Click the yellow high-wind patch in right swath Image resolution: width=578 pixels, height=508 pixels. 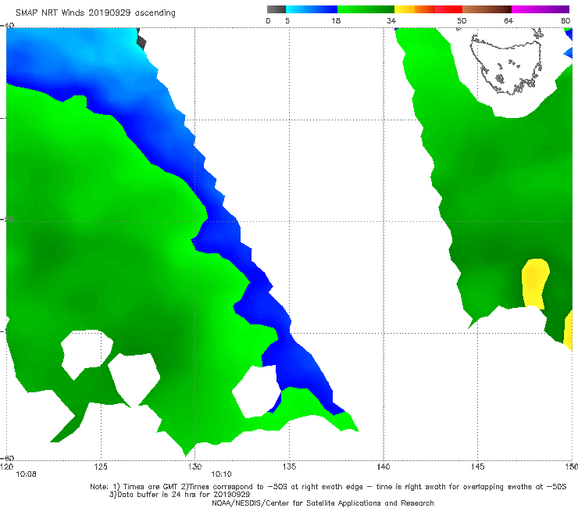[x=535, y=284]
